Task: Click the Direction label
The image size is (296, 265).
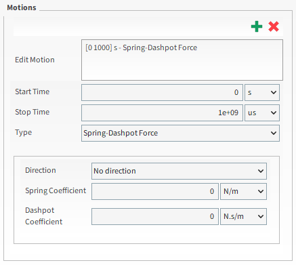Action: (41, 170)
